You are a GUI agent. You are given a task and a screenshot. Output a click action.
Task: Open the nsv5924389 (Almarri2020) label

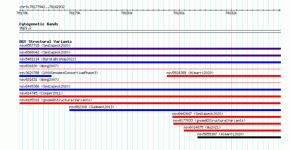tap(190, 73)
